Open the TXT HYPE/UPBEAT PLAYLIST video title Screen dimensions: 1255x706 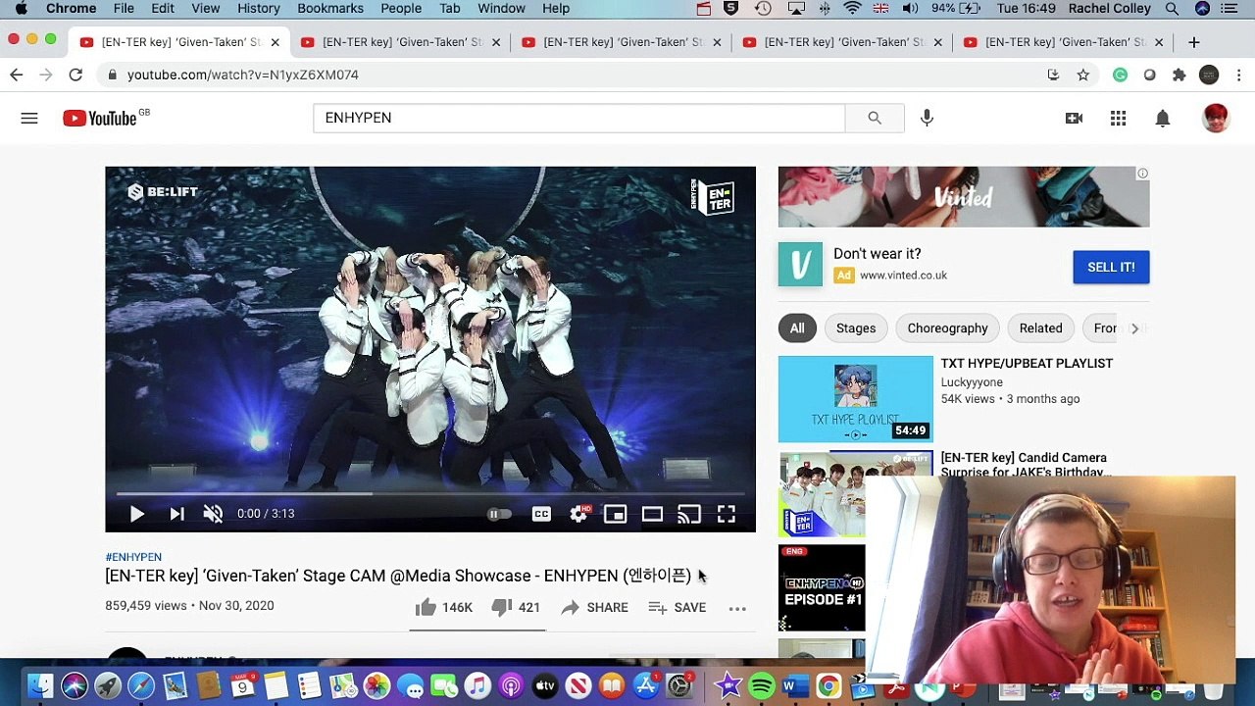coord(1027,364)
